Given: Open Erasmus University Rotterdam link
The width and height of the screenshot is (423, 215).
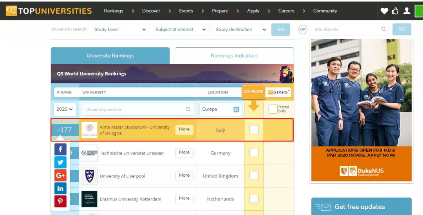Looking at the screenshot, I should (x=130, y=199).
